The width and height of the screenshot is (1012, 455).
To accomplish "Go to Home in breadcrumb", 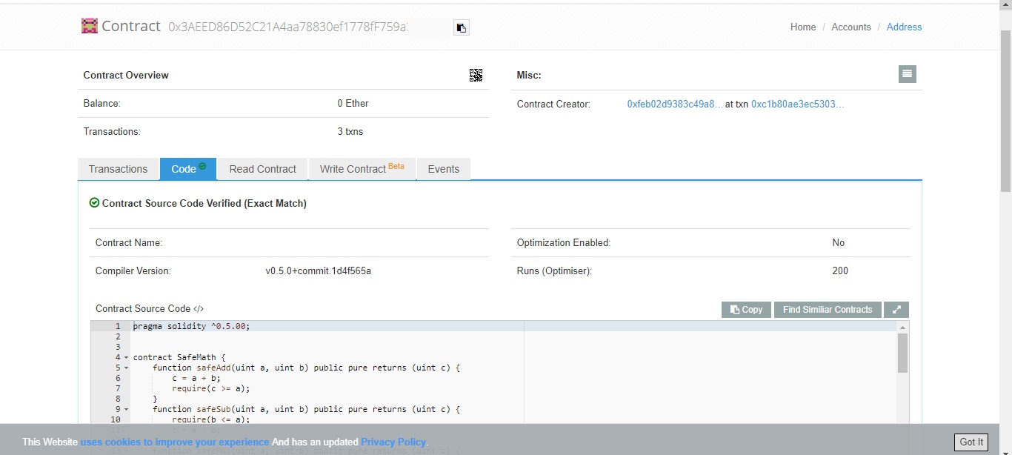I will coord(802,27).
